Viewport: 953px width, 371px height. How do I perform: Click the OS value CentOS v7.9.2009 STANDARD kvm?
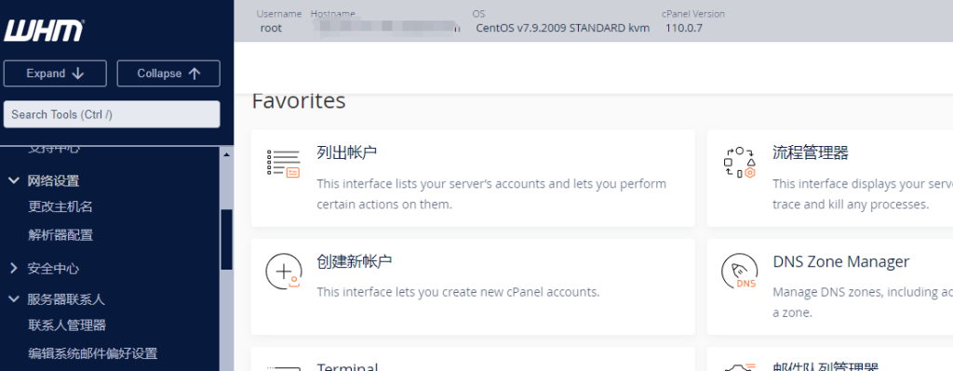(x=563, y=28)
